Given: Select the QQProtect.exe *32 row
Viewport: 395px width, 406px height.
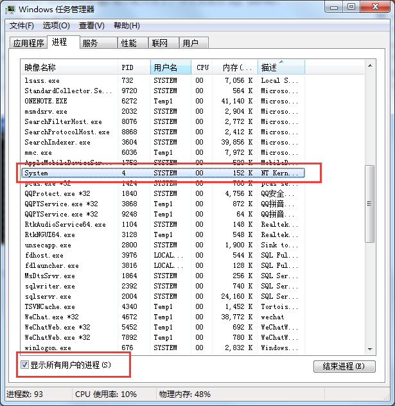Looking at the screenshot, I should [x=163, y=193].
